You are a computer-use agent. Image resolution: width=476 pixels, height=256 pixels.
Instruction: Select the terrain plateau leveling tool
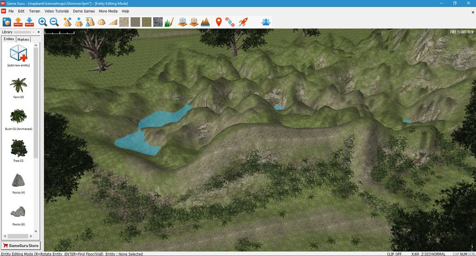tap(79, 22)
